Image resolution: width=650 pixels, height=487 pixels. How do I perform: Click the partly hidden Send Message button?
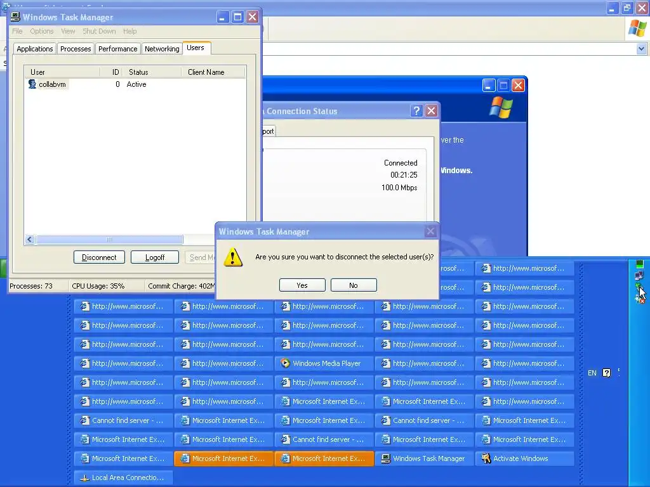pyautogui.click(x=201, y=257)
